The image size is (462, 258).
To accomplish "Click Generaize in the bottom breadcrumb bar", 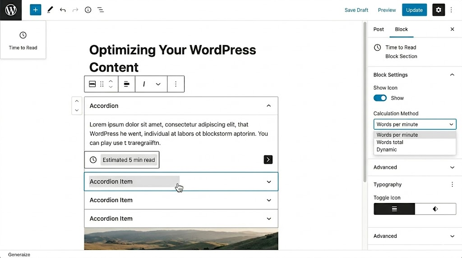I will point(19,254).
